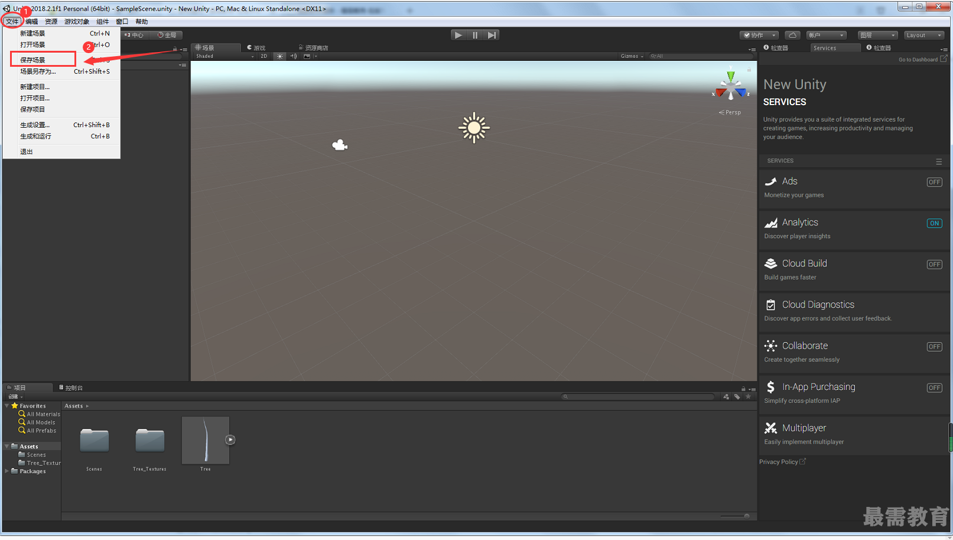Viewport: 953px width, 540px height.
Task: Click the Cloud Diagnostics clipboard icon
Action: pos(770,305)
